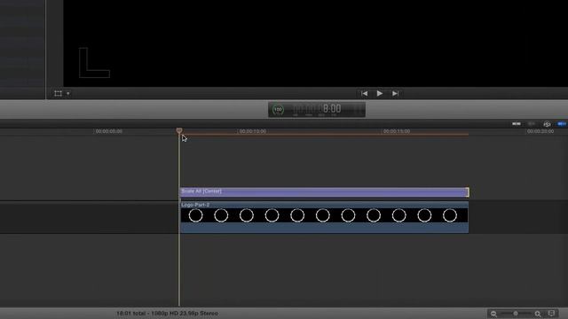Screen dimensions: 568x319
Task: Open the Transform tool dropdown arrow
Action: pyautogui.click(x=68, y=94)
